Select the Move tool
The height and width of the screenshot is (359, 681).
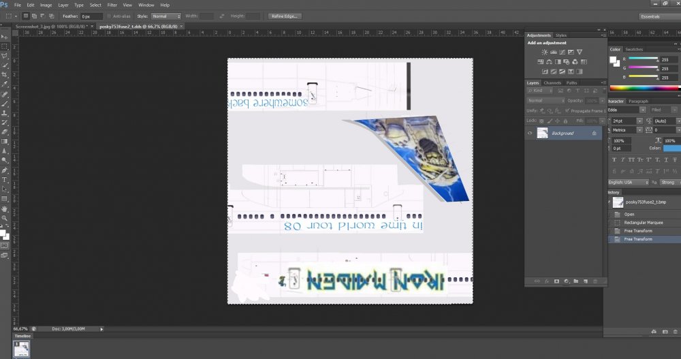point(5,37)
